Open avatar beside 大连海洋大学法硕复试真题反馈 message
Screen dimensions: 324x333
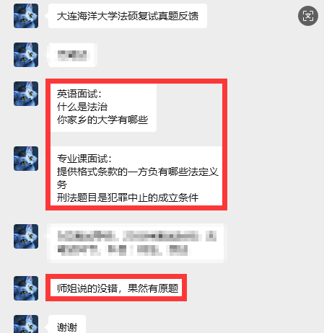point(26,16)
